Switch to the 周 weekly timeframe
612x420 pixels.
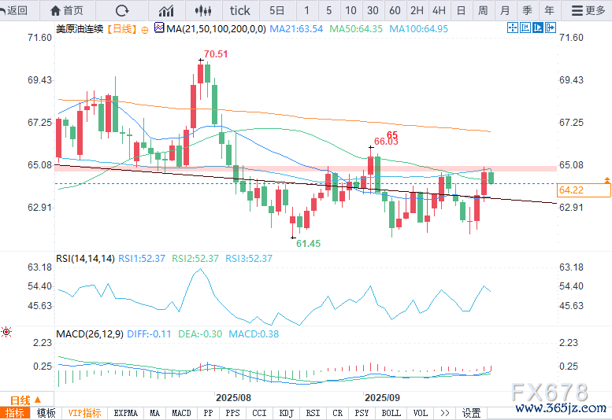(483, 10)
